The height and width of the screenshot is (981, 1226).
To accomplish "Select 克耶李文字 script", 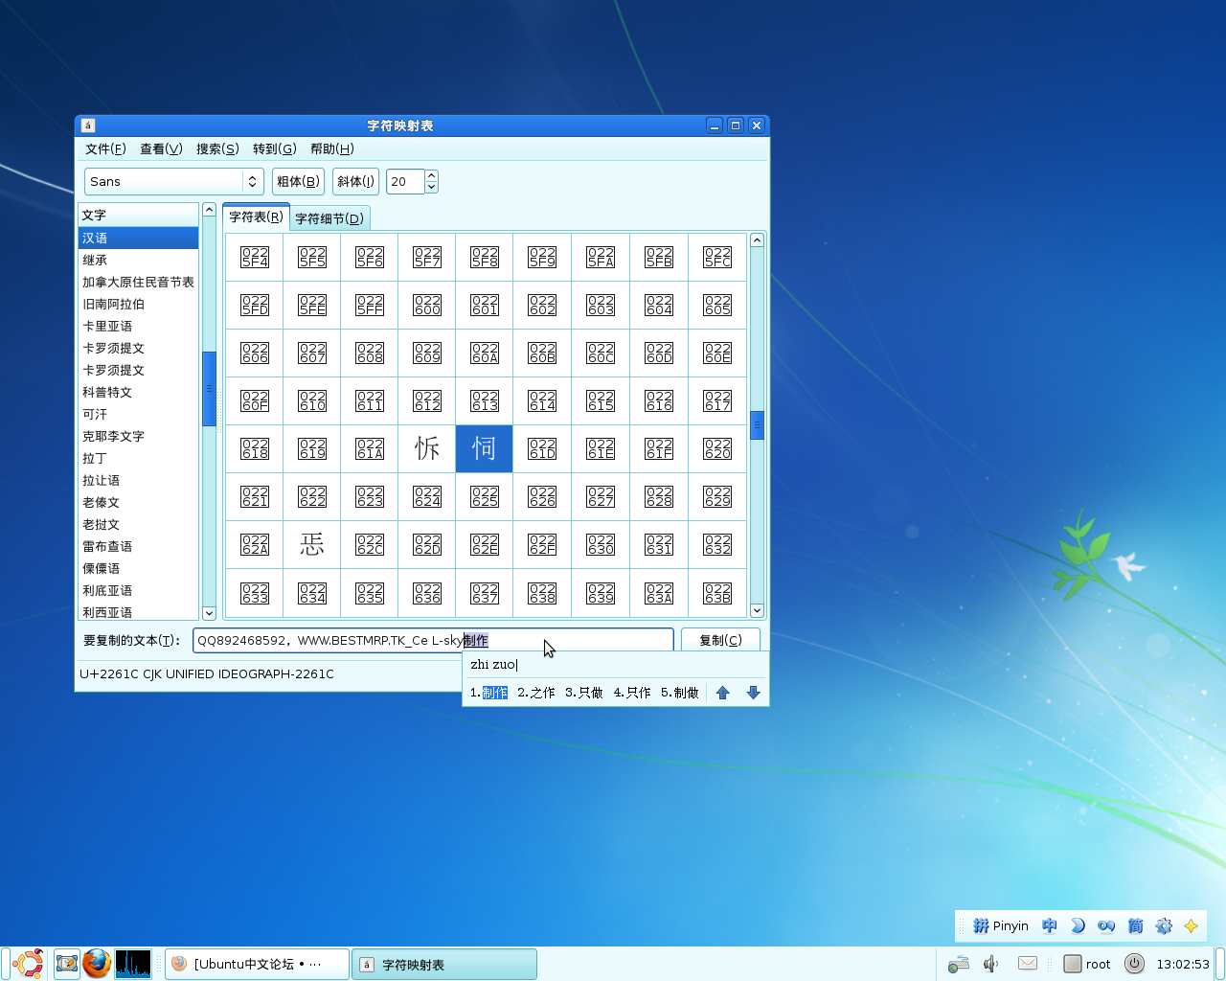I will pos(138,436).
